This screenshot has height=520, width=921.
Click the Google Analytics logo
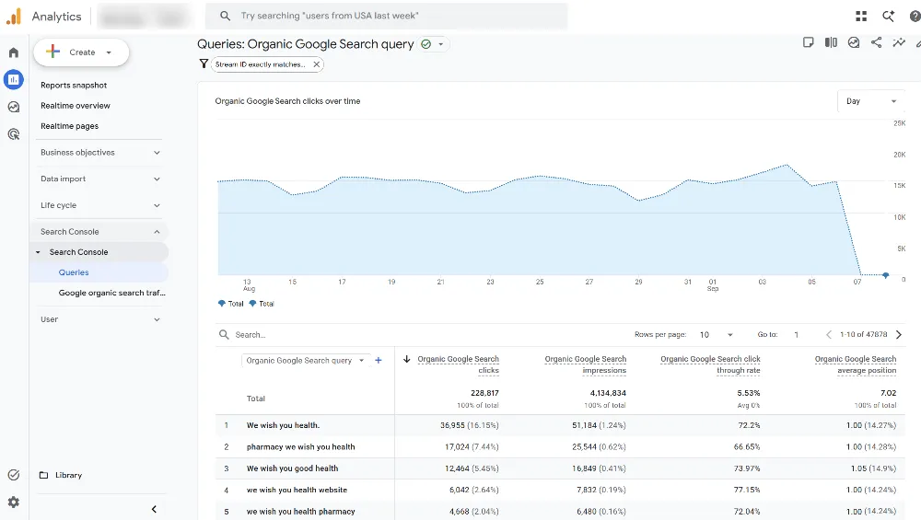14,16
